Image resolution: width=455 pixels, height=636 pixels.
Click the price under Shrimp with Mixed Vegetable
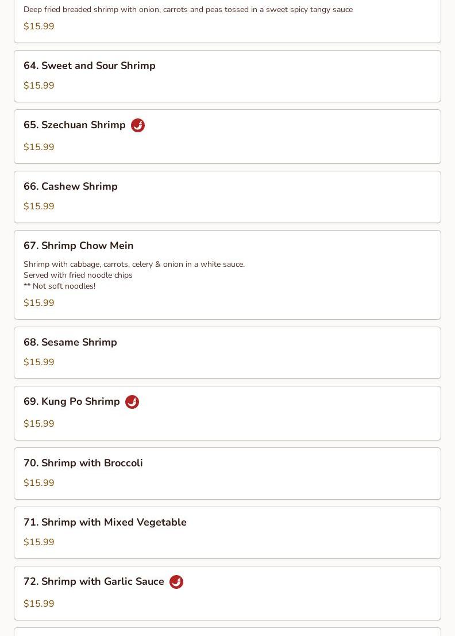[x=39, y=542]
